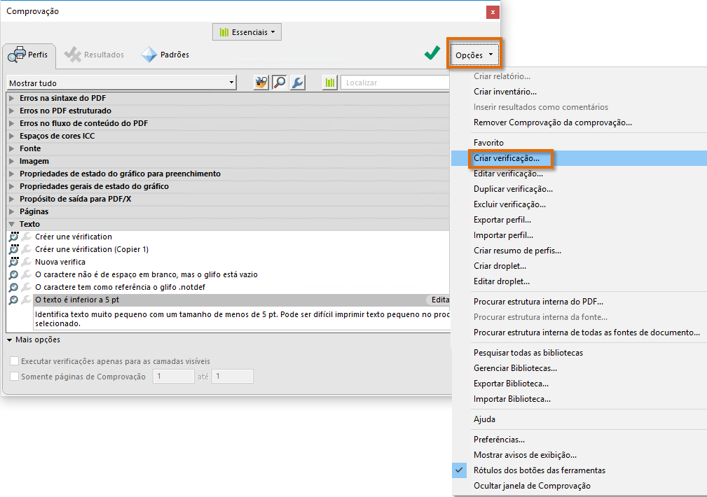Click the green bars icon beside Localizar field
Image resolution: width=707 pixels, height=497 pixels.
point(329,82)
